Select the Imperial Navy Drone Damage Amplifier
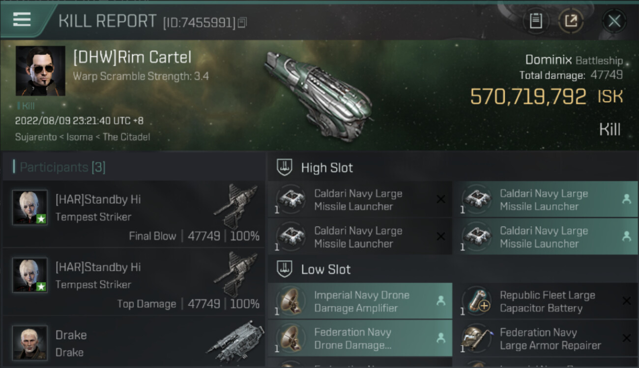Image resolution: width=639 pixels, height=368 pixels. [x=360, y=302]
